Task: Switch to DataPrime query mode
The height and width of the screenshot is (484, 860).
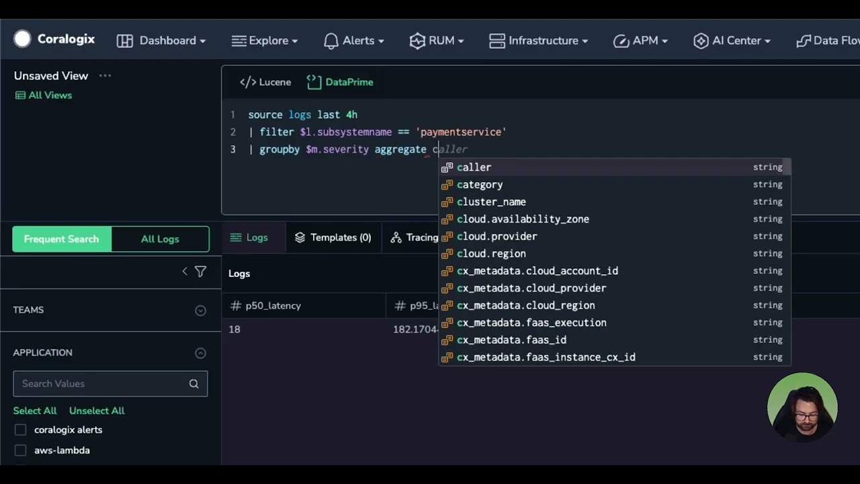Action: pos(340,82)
